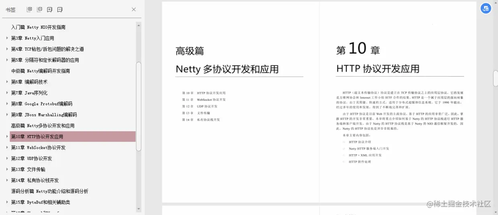Click the add bookmark icon
The image size is (498, 215).
[49, 9]
